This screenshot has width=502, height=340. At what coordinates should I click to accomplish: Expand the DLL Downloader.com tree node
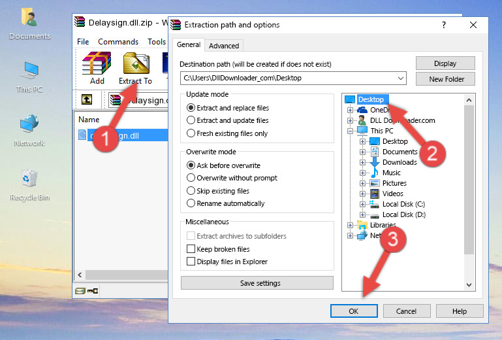pyautogui.click(x=351, y=120)
